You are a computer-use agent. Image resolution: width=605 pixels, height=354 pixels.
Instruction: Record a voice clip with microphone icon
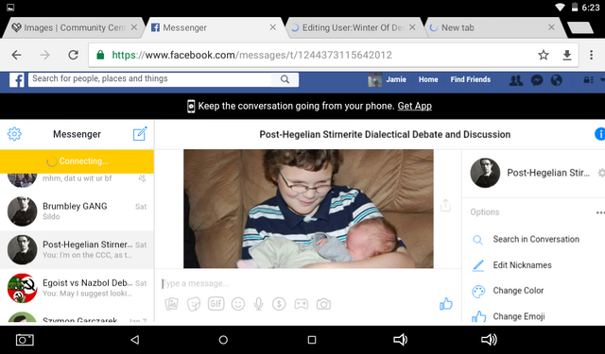(x=258, y=304)
